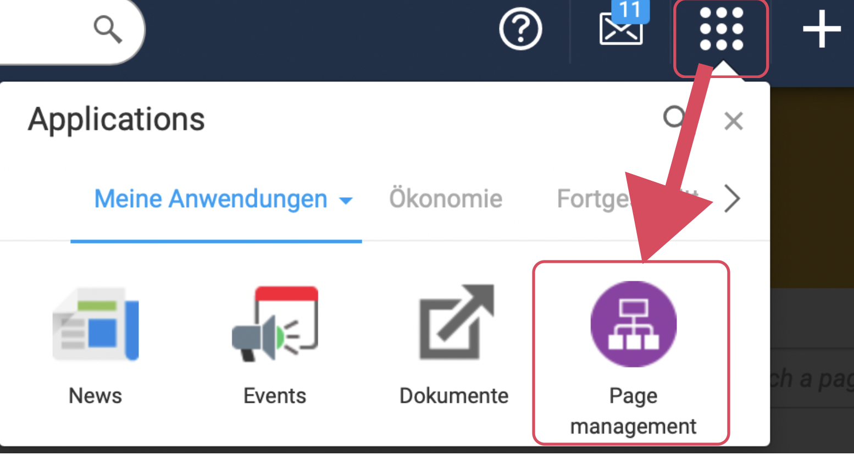This screenshot has width=854, height=455.
Task: Launch the Events megaphone calendar icon
Action: point(275,324)
